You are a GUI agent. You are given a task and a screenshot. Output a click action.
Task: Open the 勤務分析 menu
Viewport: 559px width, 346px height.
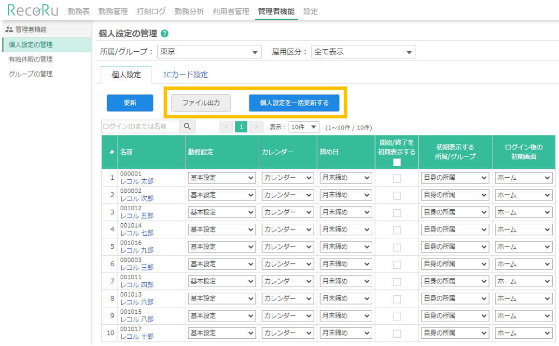(189, 12)
